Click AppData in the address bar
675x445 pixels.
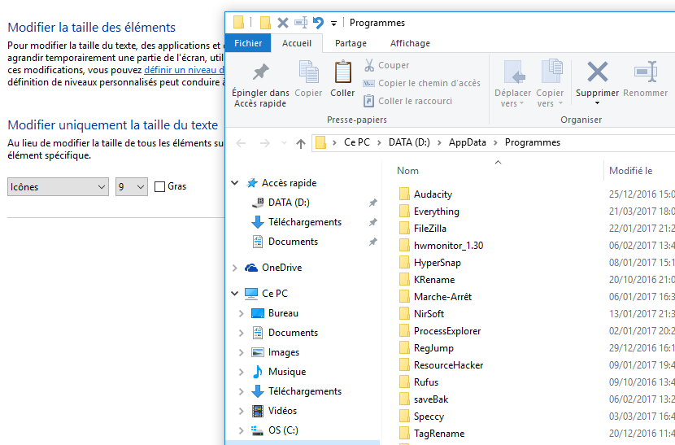coord(467,142)
